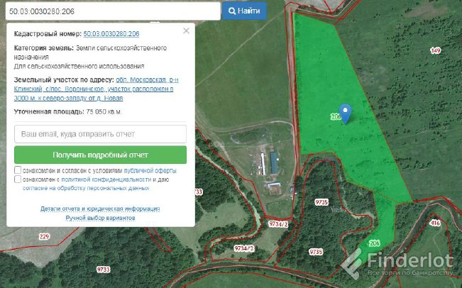The image size is (462, 288).
Task: Click the parcel label 9733 on map
Action: point(104,270)
